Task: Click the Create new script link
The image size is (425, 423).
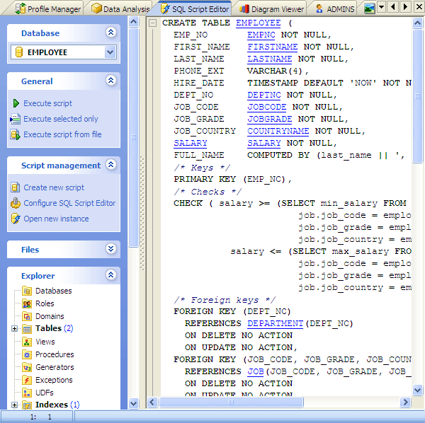Action: [x=54, y=187]
